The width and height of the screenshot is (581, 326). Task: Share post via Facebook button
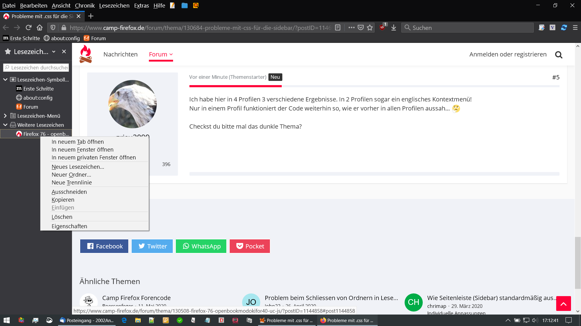(104, 246)
